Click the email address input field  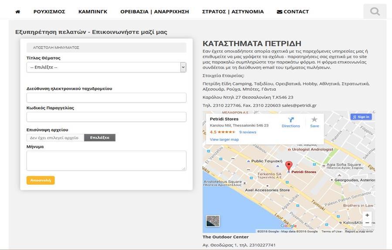click(106, 98)
